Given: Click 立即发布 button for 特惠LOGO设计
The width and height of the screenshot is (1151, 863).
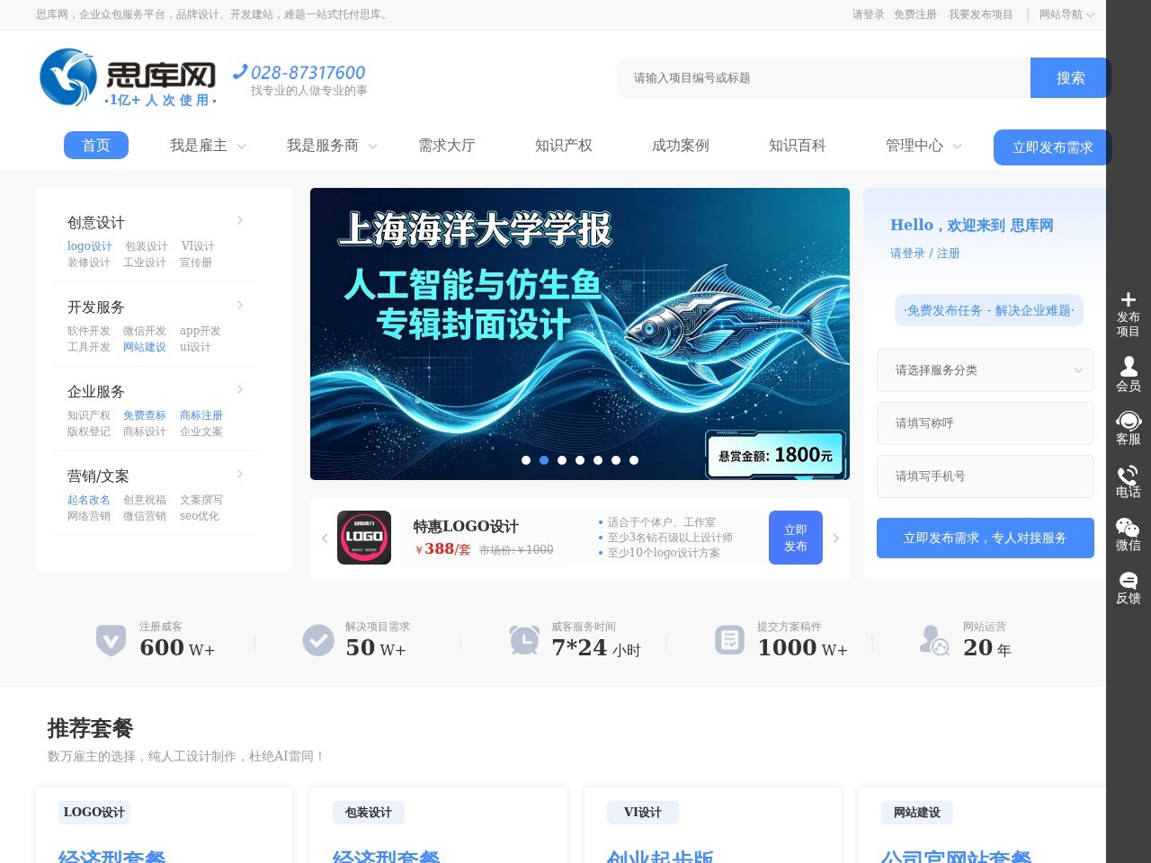Looking at the screenshot, I should [796, 538].
